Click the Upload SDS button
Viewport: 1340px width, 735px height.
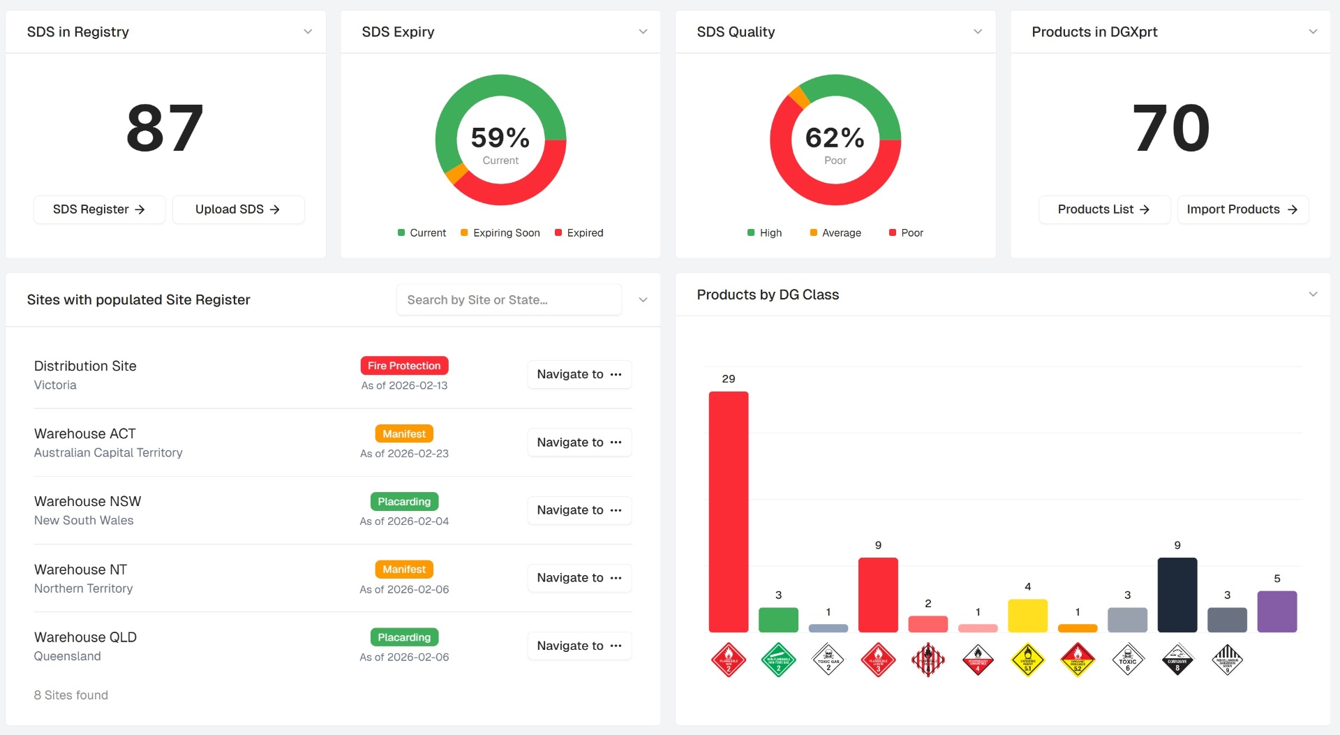239,209
